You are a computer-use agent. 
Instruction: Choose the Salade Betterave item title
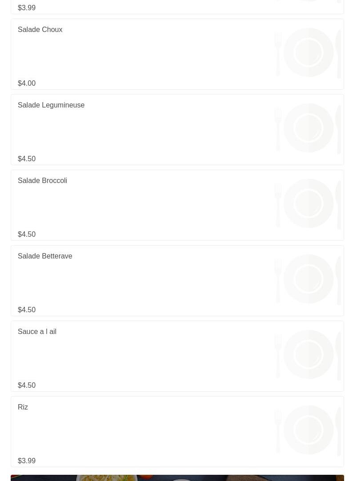tap(45, 256)
